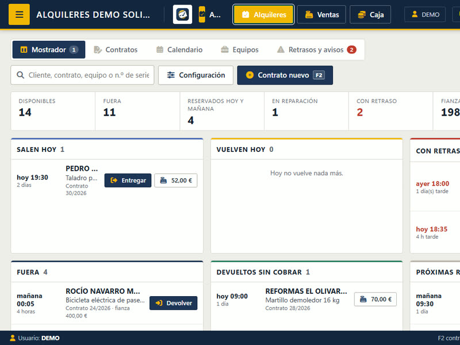Open Configuración settings
The height and width of the screenshot is (345, 460).
pyautogui.click(x=195, y=75)
